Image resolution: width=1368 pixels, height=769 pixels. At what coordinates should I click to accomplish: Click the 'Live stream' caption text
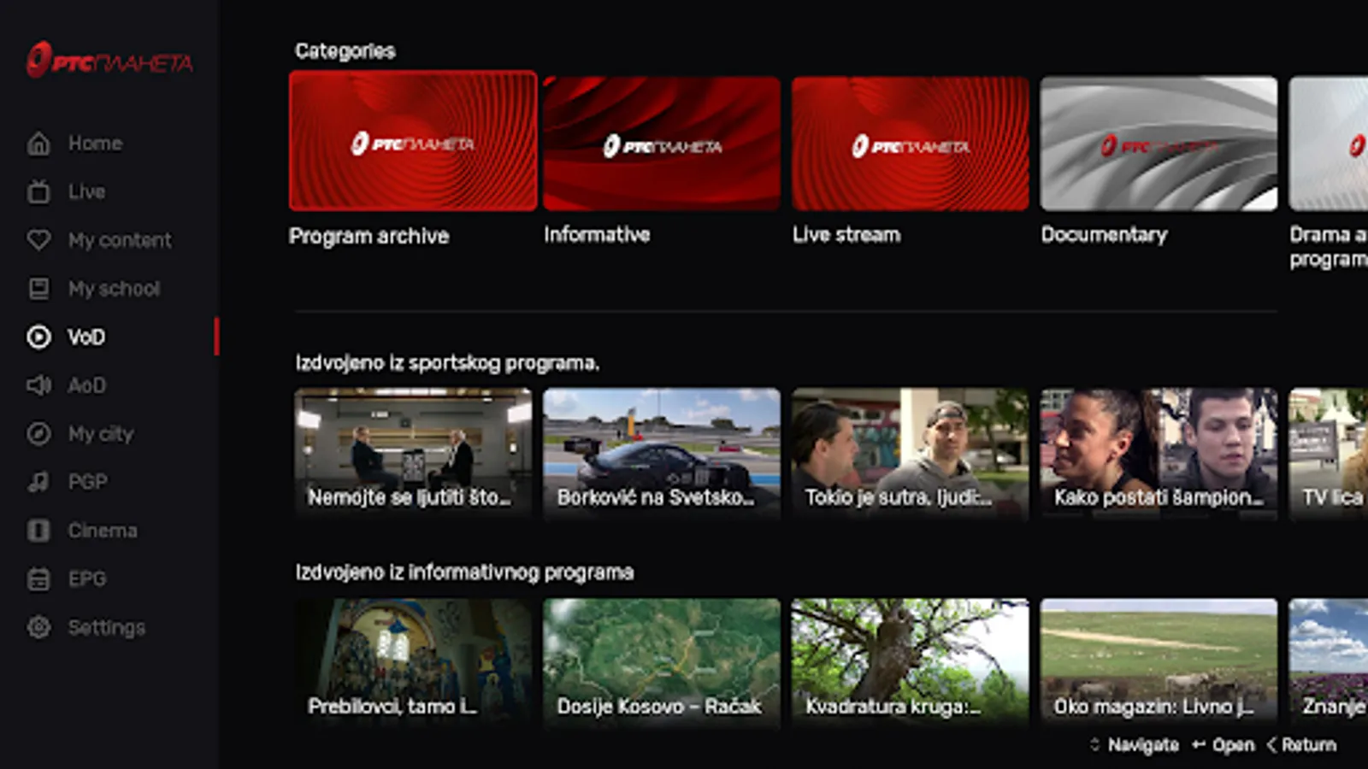tap(846, 234)
